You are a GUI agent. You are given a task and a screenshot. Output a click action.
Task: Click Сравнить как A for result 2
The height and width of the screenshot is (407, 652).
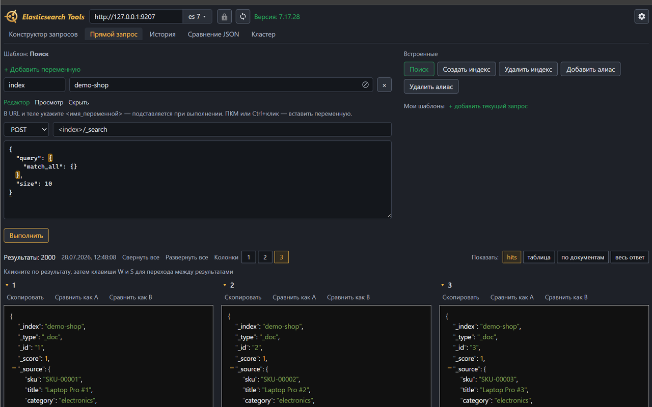tap(294, 297)
